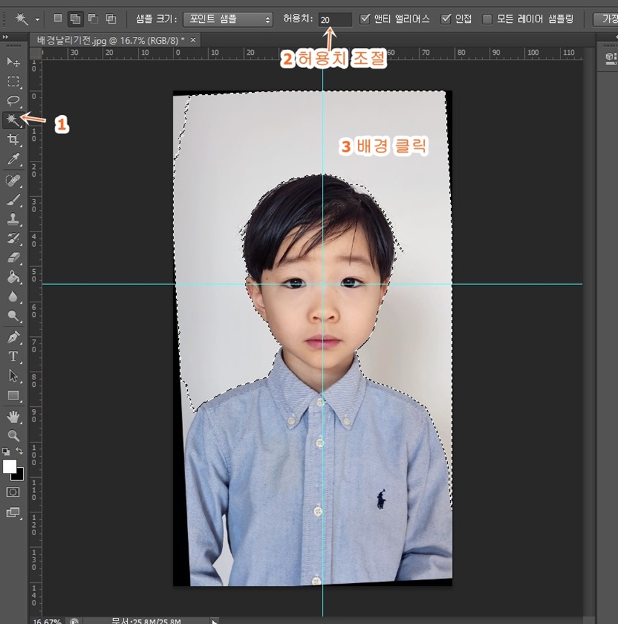Screen dimensions: 618x624
Task: Toggle the 인접 checkbox
Action: click(445, 19)
